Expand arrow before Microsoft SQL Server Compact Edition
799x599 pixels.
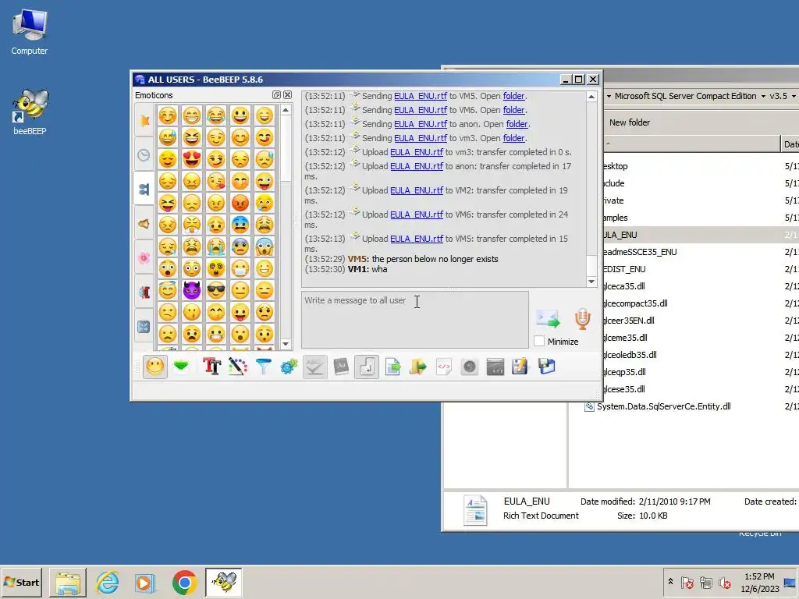pyautogui.click(x=609, y=96)
